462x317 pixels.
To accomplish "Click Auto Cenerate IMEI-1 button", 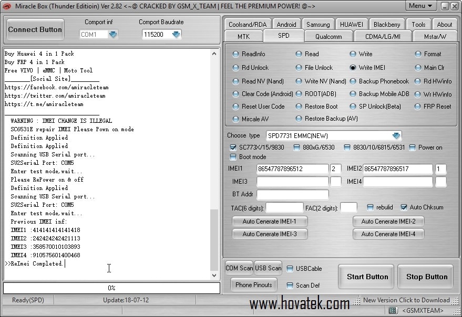I will (x=270, y=221).
